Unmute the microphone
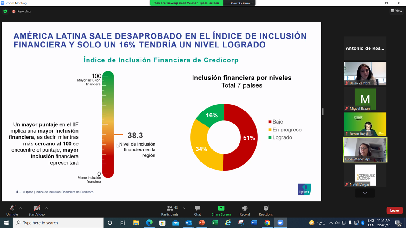Image resolution: width=406 pixels, height=228 pixels. click(12, 210)
